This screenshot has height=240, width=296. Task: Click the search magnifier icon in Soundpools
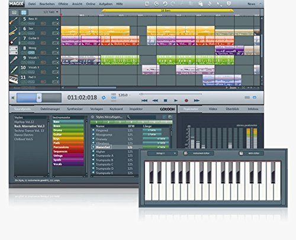128,117
